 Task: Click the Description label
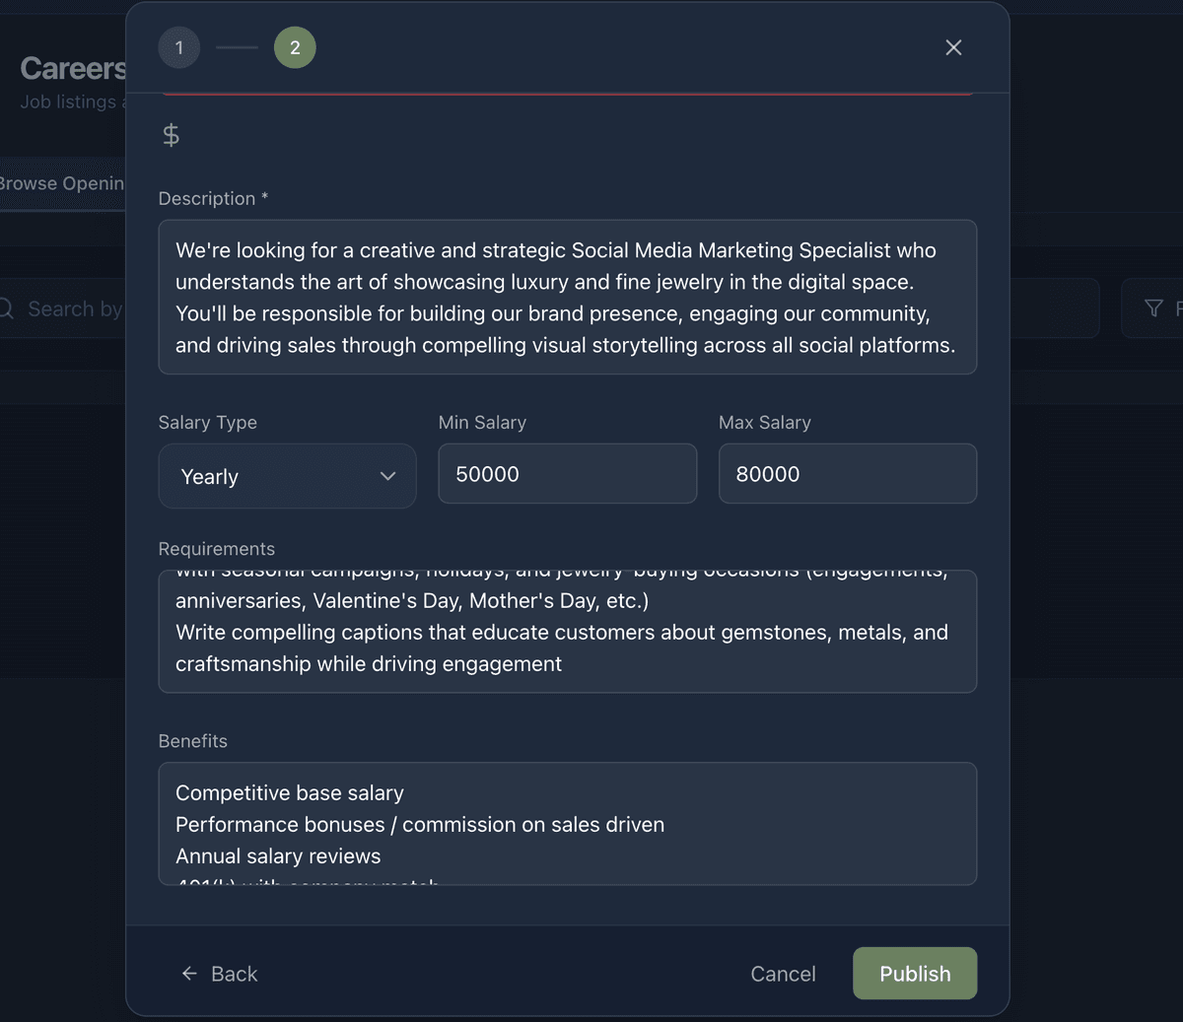click(213, 198)
